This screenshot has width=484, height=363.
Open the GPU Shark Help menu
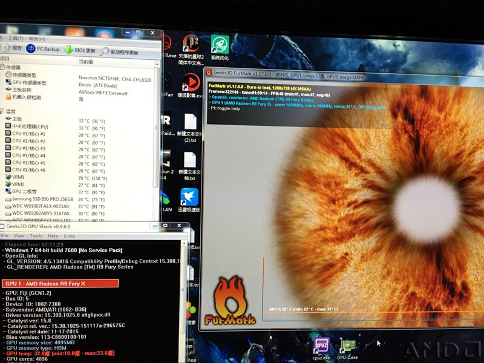point(53,236)
